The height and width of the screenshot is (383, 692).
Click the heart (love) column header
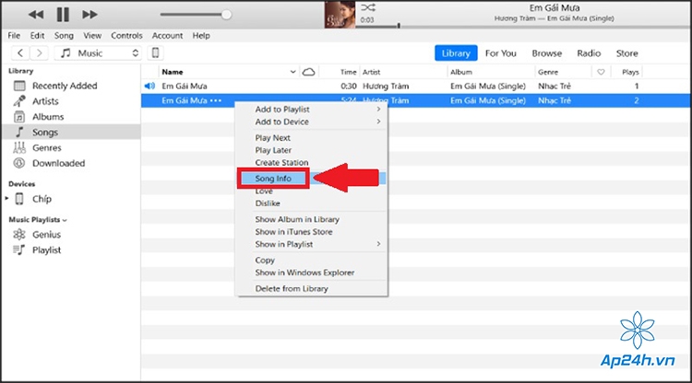tap(601, 72)
